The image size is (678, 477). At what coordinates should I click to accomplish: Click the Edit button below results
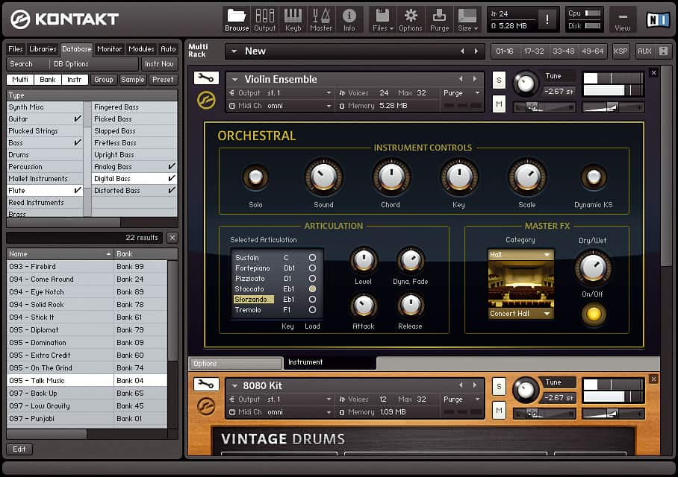[19, 449]
